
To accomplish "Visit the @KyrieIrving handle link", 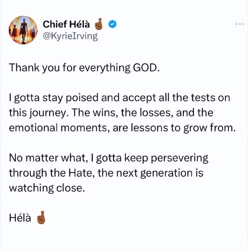I will 70,37.
